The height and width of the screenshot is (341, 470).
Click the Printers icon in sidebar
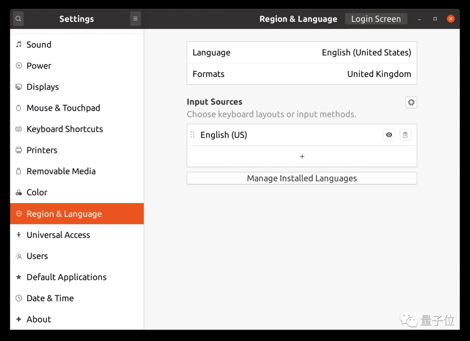coord(19,150)
